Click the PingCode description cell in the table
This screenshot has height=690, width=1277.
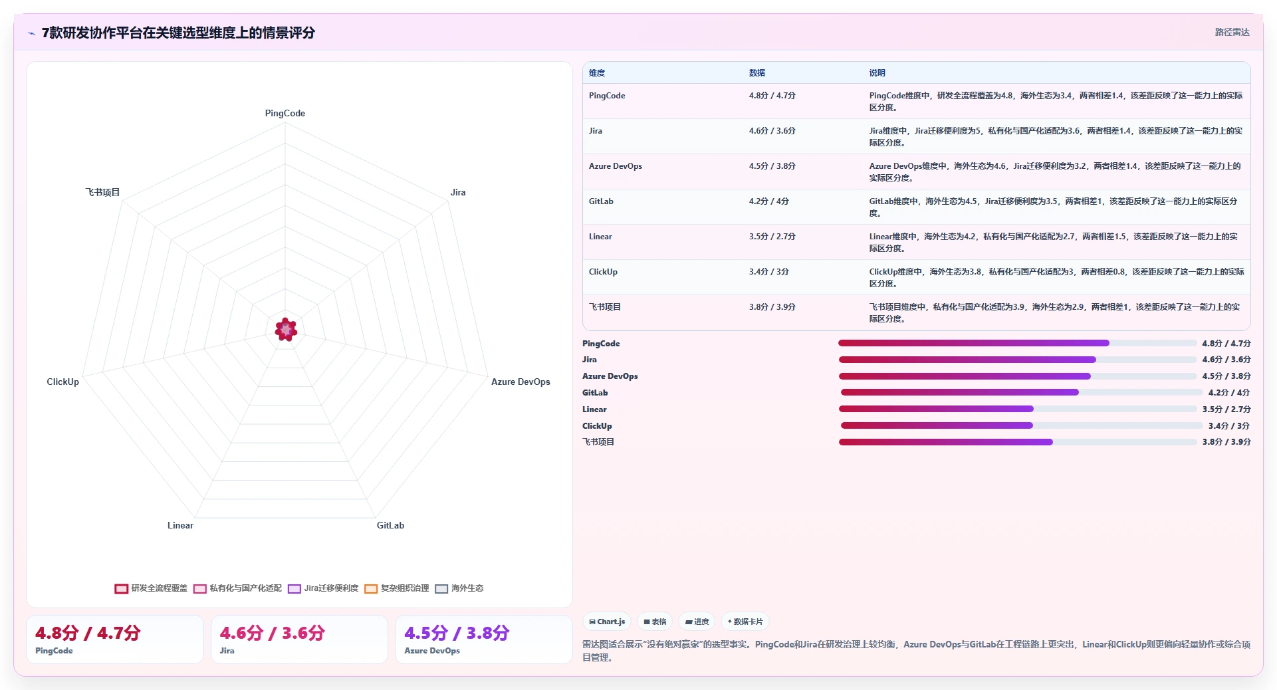[x=1056, y=102]
